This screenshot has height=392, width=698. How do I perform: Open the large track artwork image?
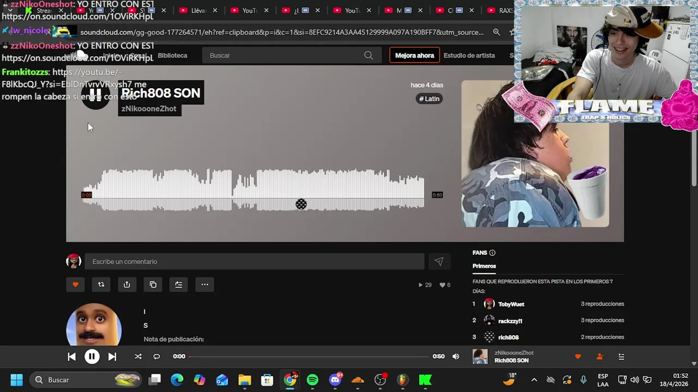(535, 154)
